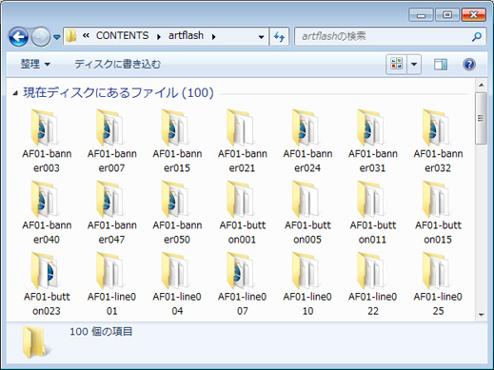
Task: Select folder AF01-banner032
Action: pyautogui.click(x=438, y=141)
